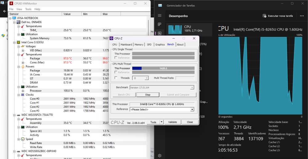Click the Validate button in CPU-Z
This screenshot has height=159, width=308.
click(172, 122)
